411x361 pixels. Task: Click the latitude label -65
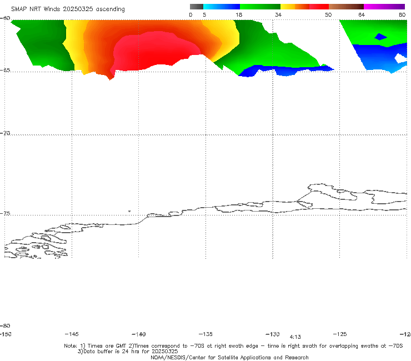(x=5, y=71)
